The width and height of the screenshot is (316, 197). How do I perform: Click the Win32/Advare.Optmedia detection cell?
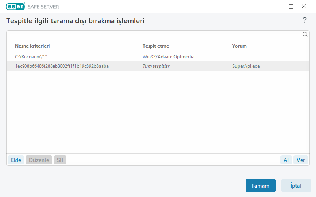pos(168,57)
